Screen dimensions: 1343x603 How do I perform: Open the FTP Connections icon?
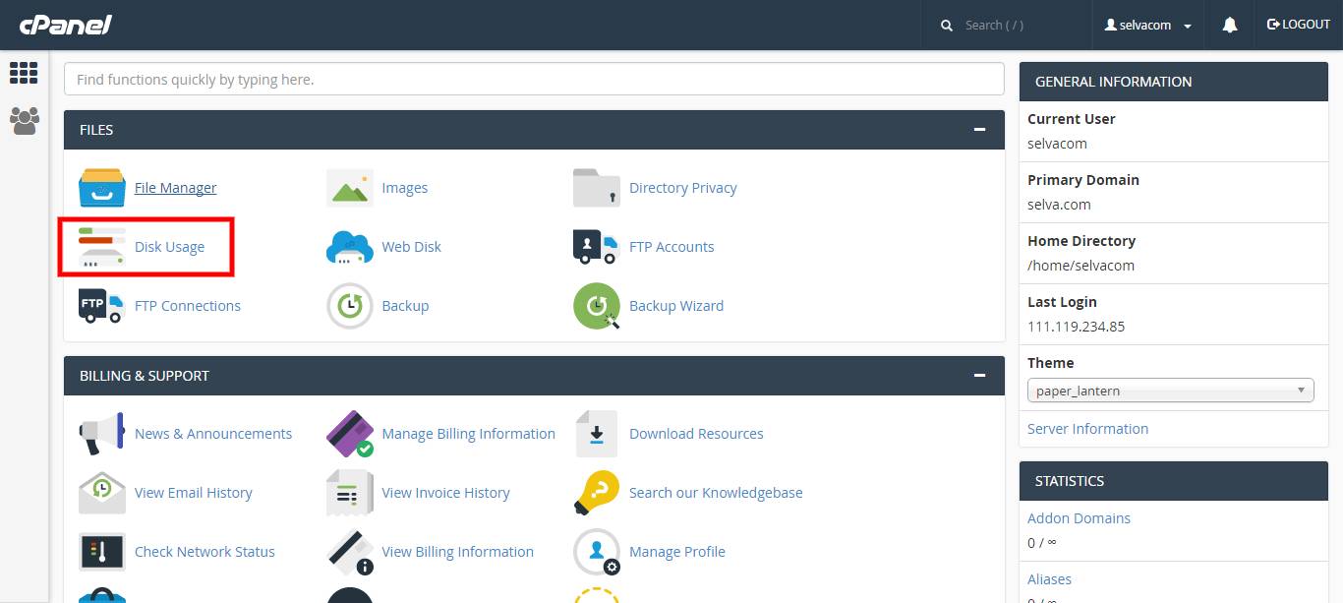click(102, 306)
